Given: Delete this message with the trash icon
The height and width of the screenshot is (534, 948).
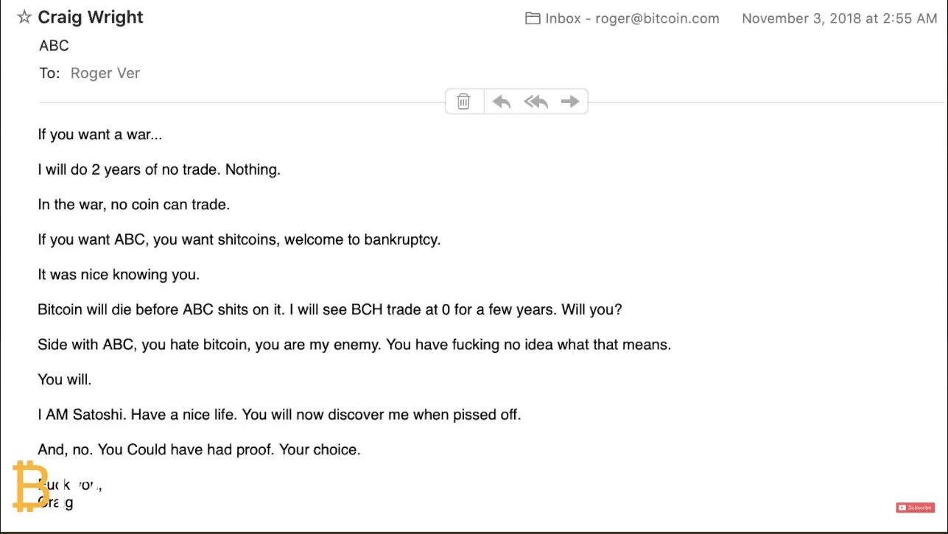Looking at the screenshot, I should pos(463,102).
